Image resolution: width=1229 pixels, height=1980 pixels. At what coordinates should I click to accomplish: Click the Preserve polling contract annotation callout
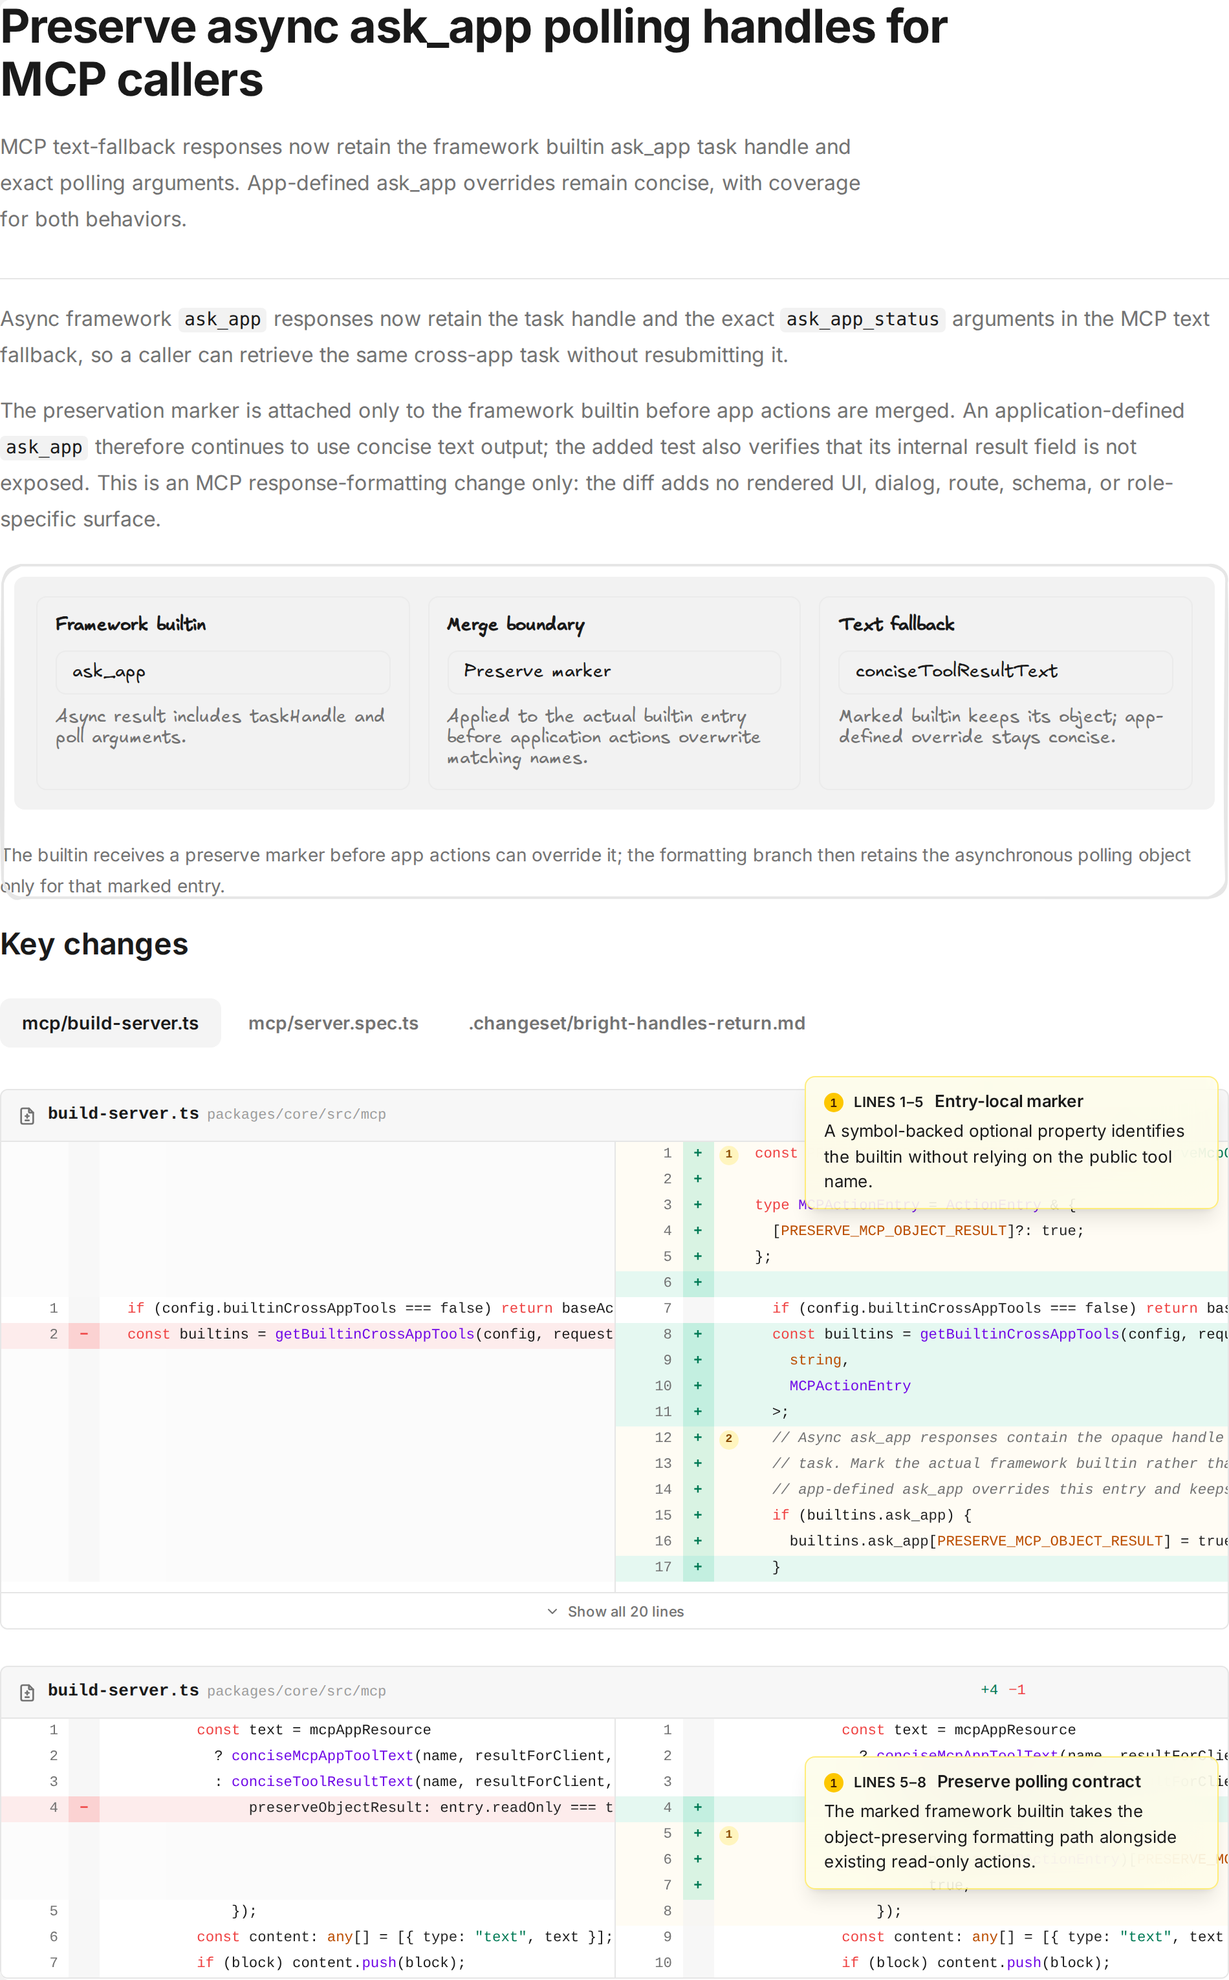point(1011,1822)
